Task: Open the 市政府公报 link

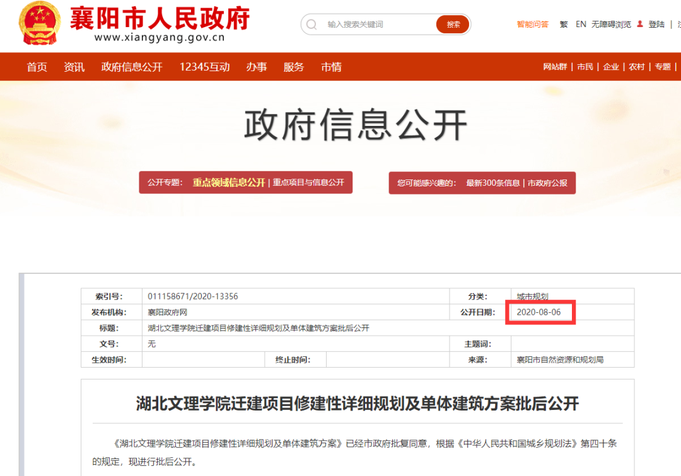Action: coord(547,183)
